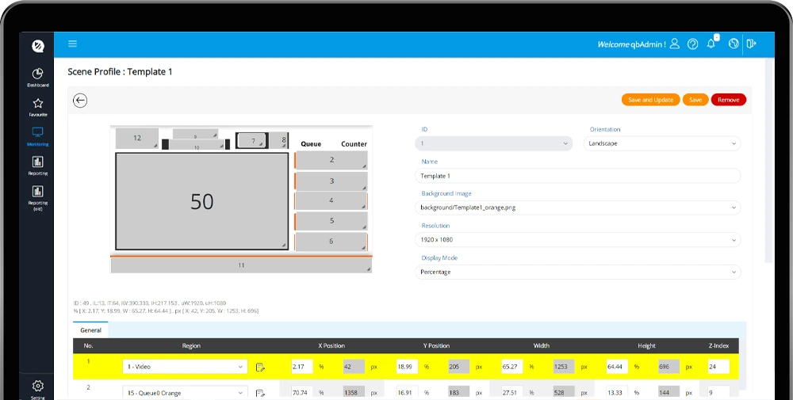Open the Background Image dropdown
The width and height of the screenshot is (793, 400).
577,208
